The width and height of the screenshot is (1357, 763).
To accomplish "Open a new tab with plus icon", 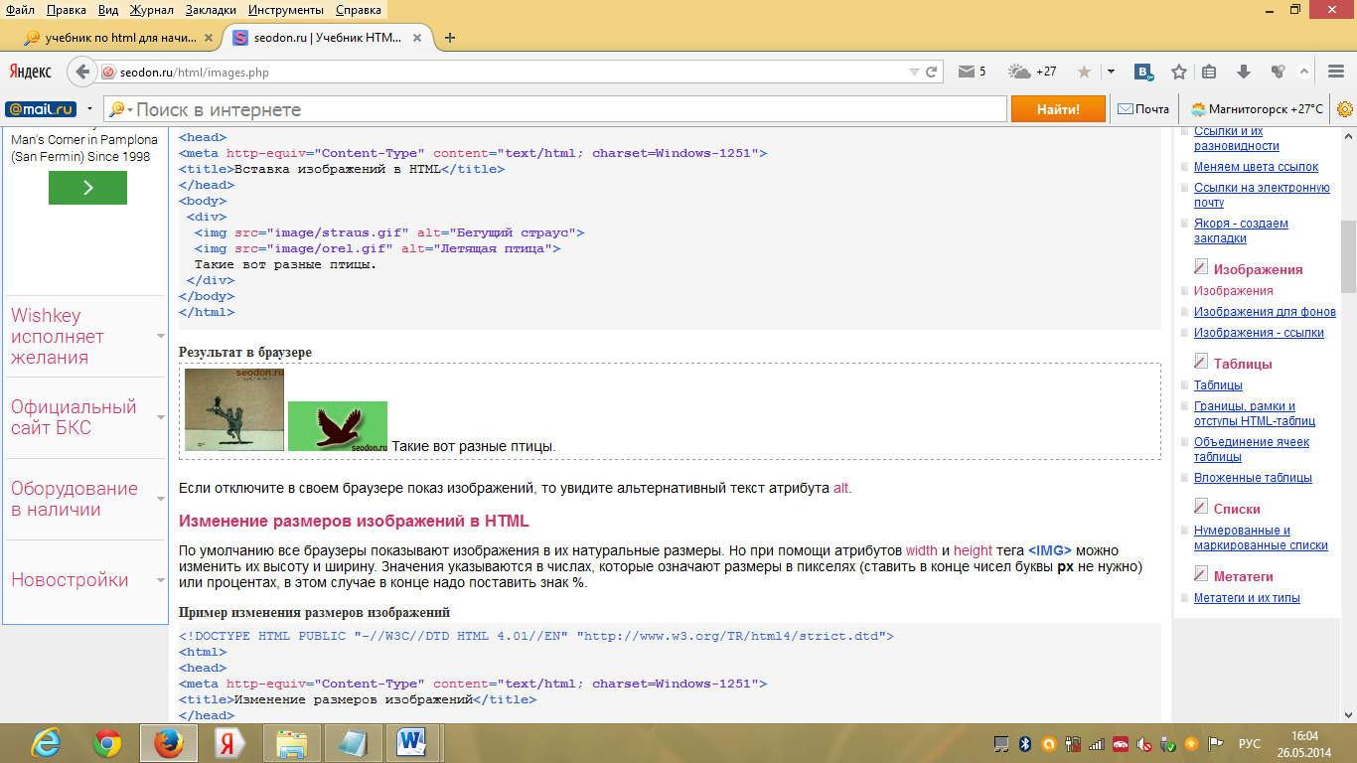I will pyautogui.click(x=450, y=38).
